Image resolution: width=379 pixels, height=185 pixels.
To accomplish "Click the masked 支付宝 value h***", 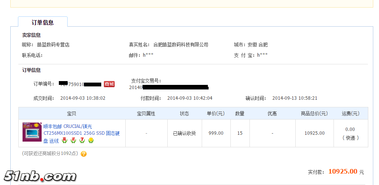I will [x=262, y=55].
